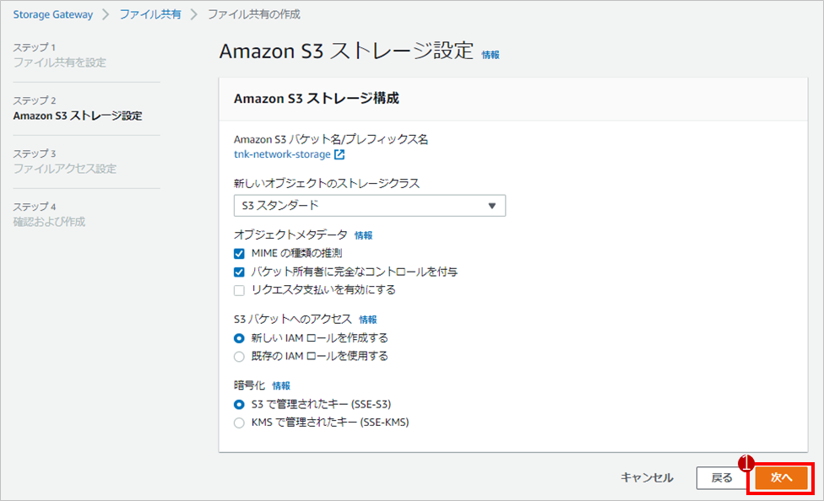Choose S3 で管理されたキー (SSE-S3)

(x=239, y=404)
